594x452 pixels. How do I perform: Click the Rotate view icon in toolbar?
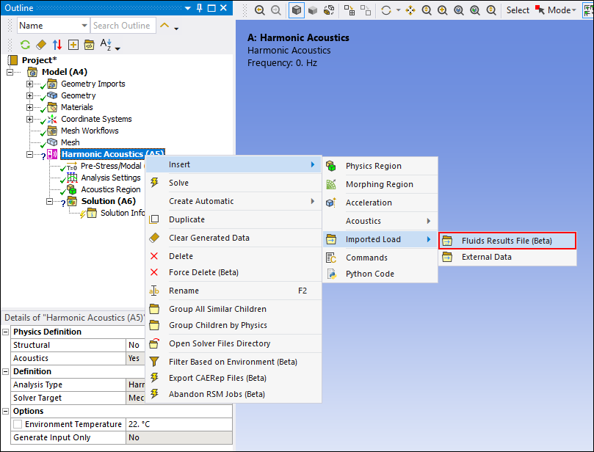[386, 10]
